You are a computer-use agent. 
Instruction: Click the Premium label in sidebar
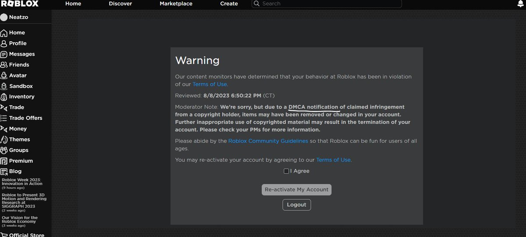(x=21, y=161)
